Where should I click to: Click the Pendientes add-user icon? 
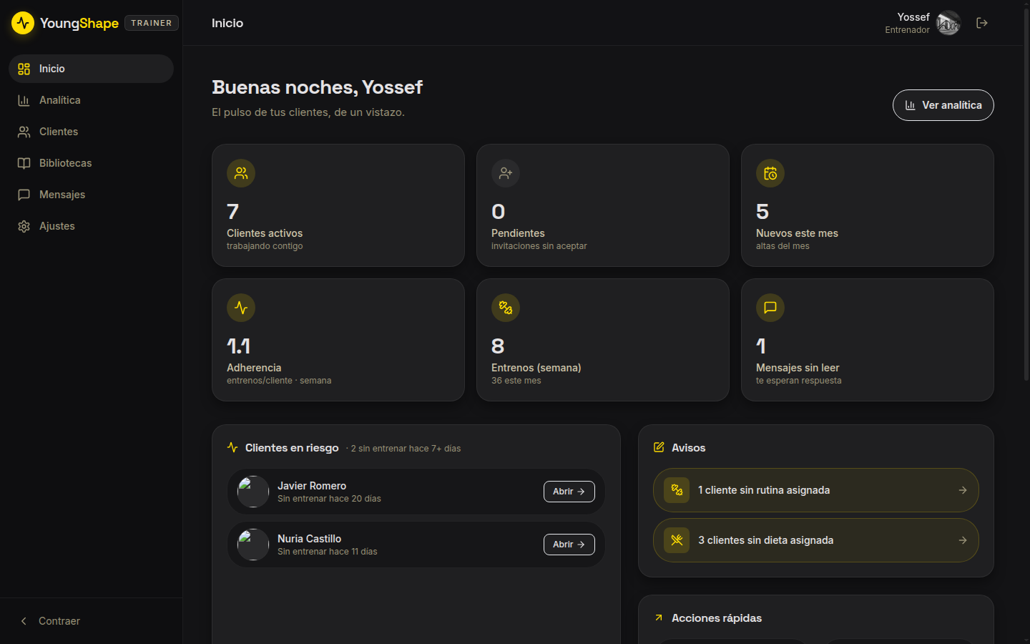click(506, 173)
